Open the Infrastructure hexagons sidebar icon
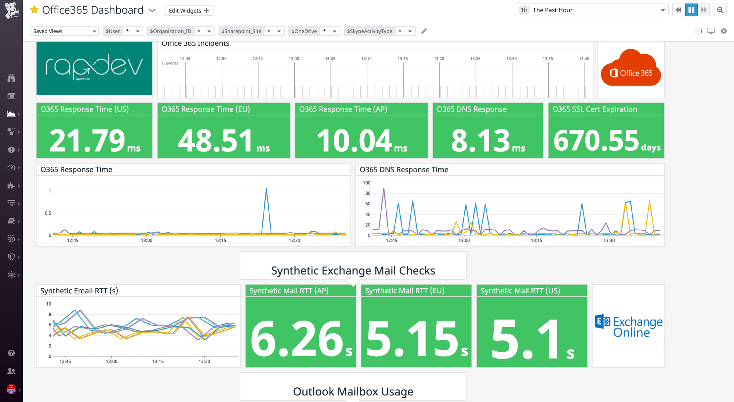Screen dimensions: 734x402 coord(11,132)
